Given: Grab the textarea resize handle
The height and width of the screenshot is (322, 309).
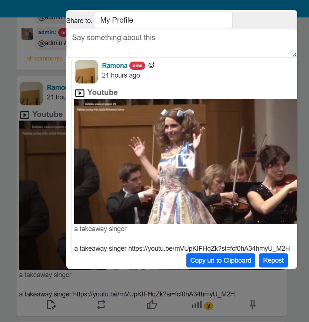Looking at the screenshot, I should point(294,55).
